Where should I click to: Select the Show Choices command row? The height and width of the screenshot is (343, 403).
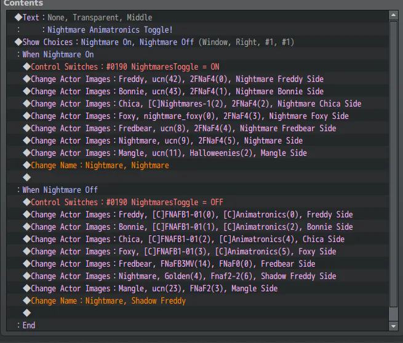coord(198,42)
